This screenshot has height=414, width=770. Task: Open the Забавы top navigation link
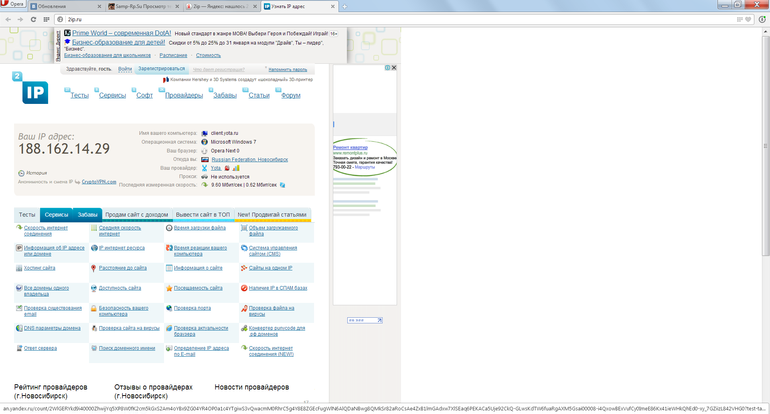pyautogui.click(x=225, y=95)
